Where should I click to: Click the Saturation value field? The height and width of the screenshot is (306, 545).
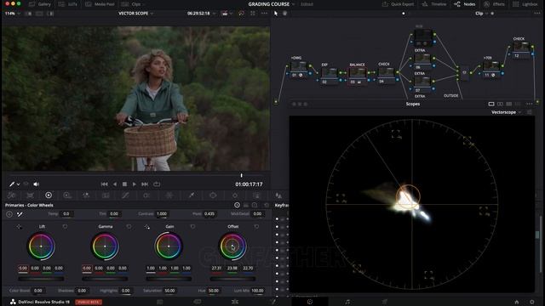pyautogui.click(x=169, y=291)
